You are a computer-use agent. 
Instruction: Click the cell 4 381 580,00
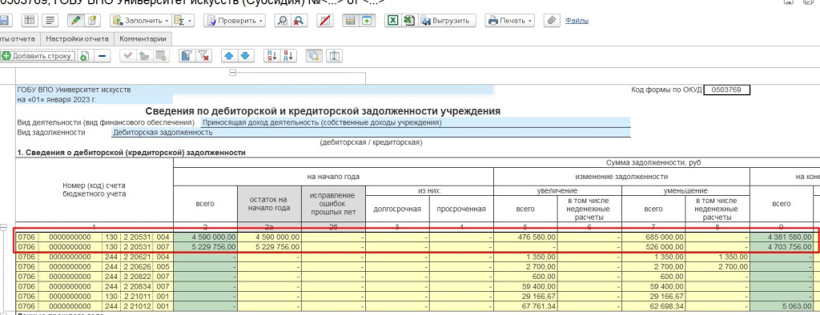pyautogui.click(x=782, y=237)
